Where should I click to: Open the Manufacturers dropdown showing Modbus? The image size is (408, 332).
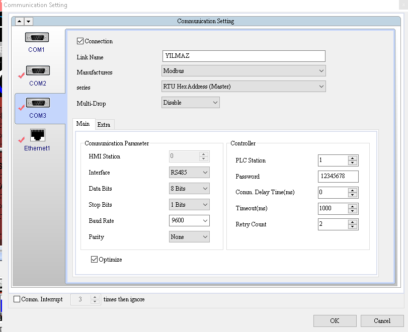pyautogui.click(x=243, y=71)
